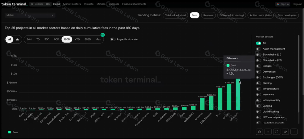Open the Market sectors menu
Image resolution: width=304 pixels, height=139 pixels.
tap(72, 4)
